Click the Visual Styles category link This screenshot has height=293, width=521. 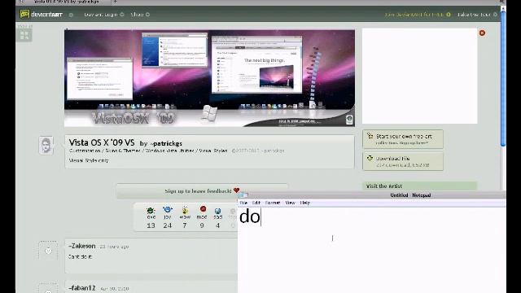213,151
